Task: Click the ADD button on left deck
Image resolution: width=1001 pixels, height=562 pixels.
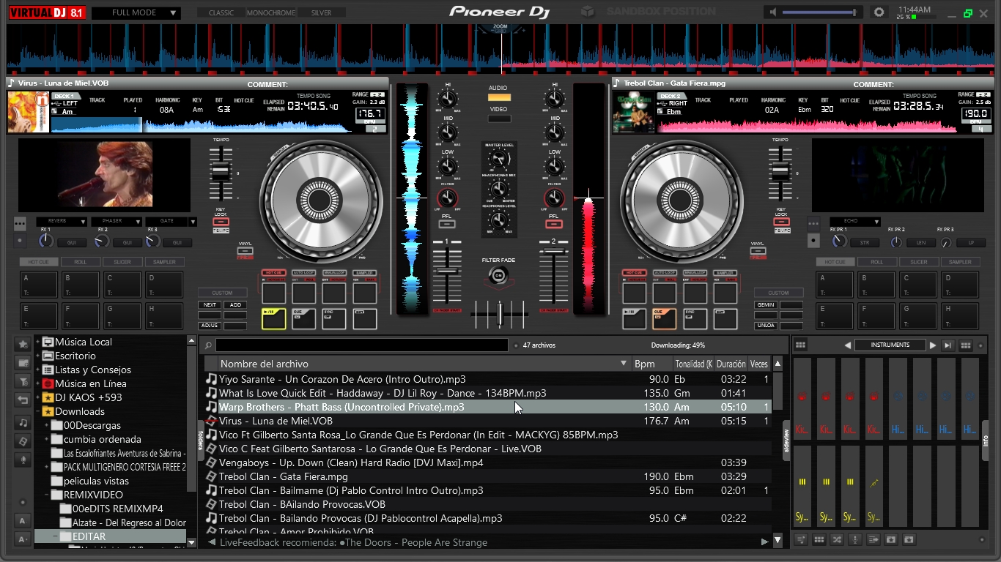Action: tap(235, 305)
